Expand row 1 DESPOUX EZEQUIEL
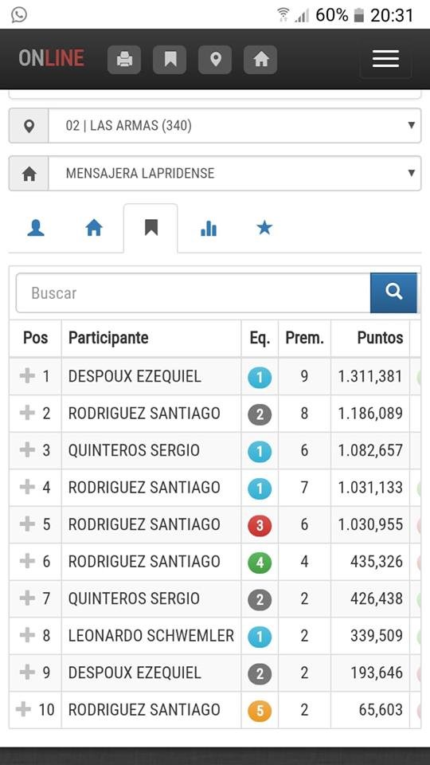430x765 pixels. [x=27, y=375]
